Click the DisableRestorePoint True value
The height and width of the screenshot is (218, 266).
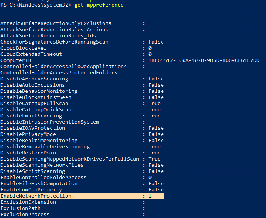(155, 153)
